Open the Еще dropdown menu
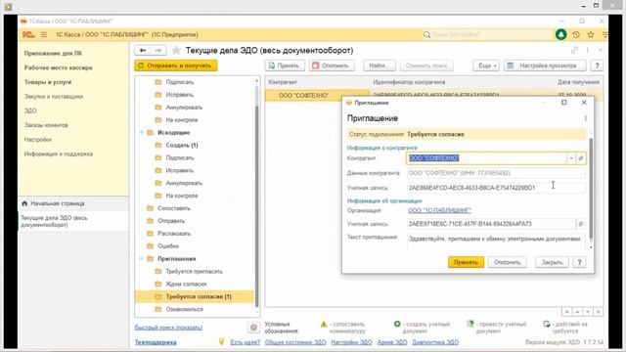This screenshot has height=352, width=626. pyautogui.click(x=486, y=66)
